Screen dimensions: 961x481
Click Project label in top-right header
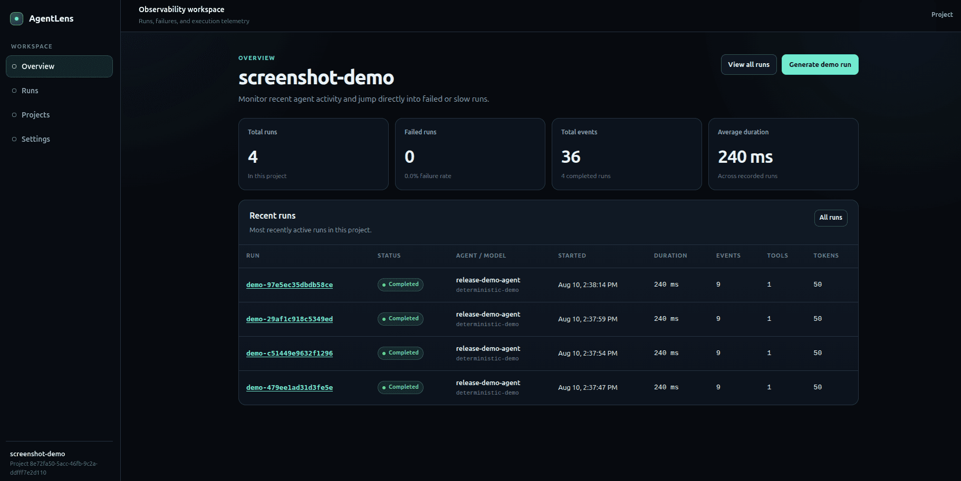941,15
